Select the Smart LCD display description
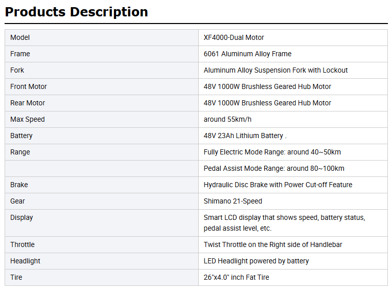The image size is (392, 291). tap(284, 223)
